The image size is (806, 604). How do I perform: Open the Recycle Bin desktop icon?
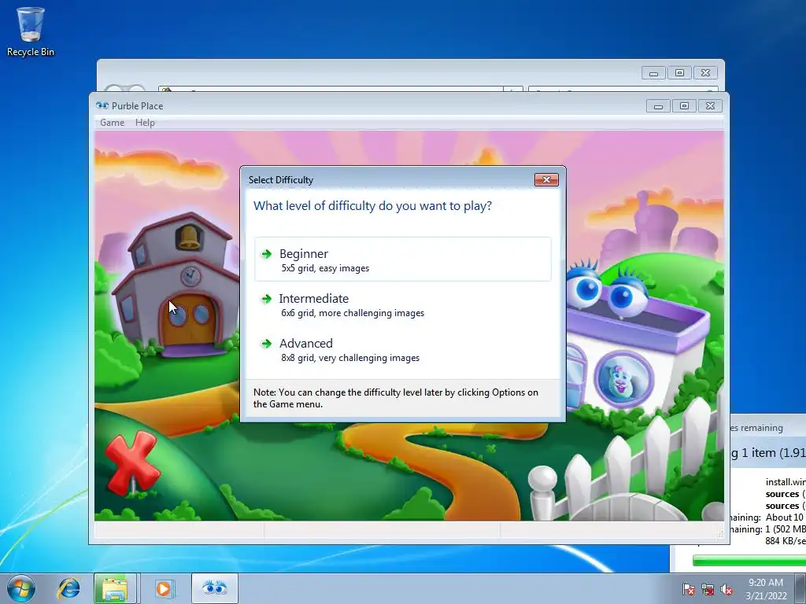click(31, 31)
